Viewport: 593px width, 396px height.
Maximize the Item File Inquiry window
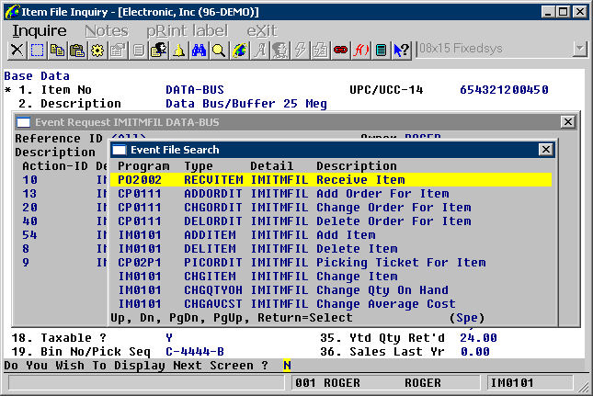pos(564,12)
